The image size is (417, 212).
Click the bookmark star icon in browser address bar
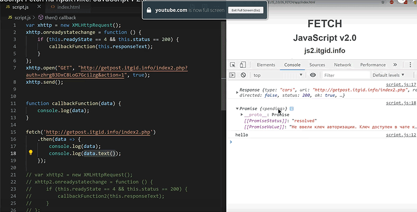click(x=383, y=2)
